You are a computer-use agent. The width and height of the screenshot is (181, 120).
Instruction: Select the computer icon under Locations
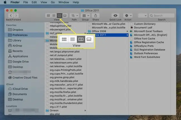[x=10, y=110]
